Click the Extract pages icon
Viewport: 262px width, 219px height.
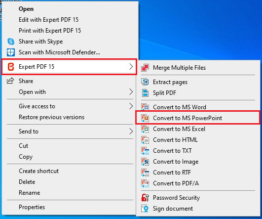click(x=145, y=82)
